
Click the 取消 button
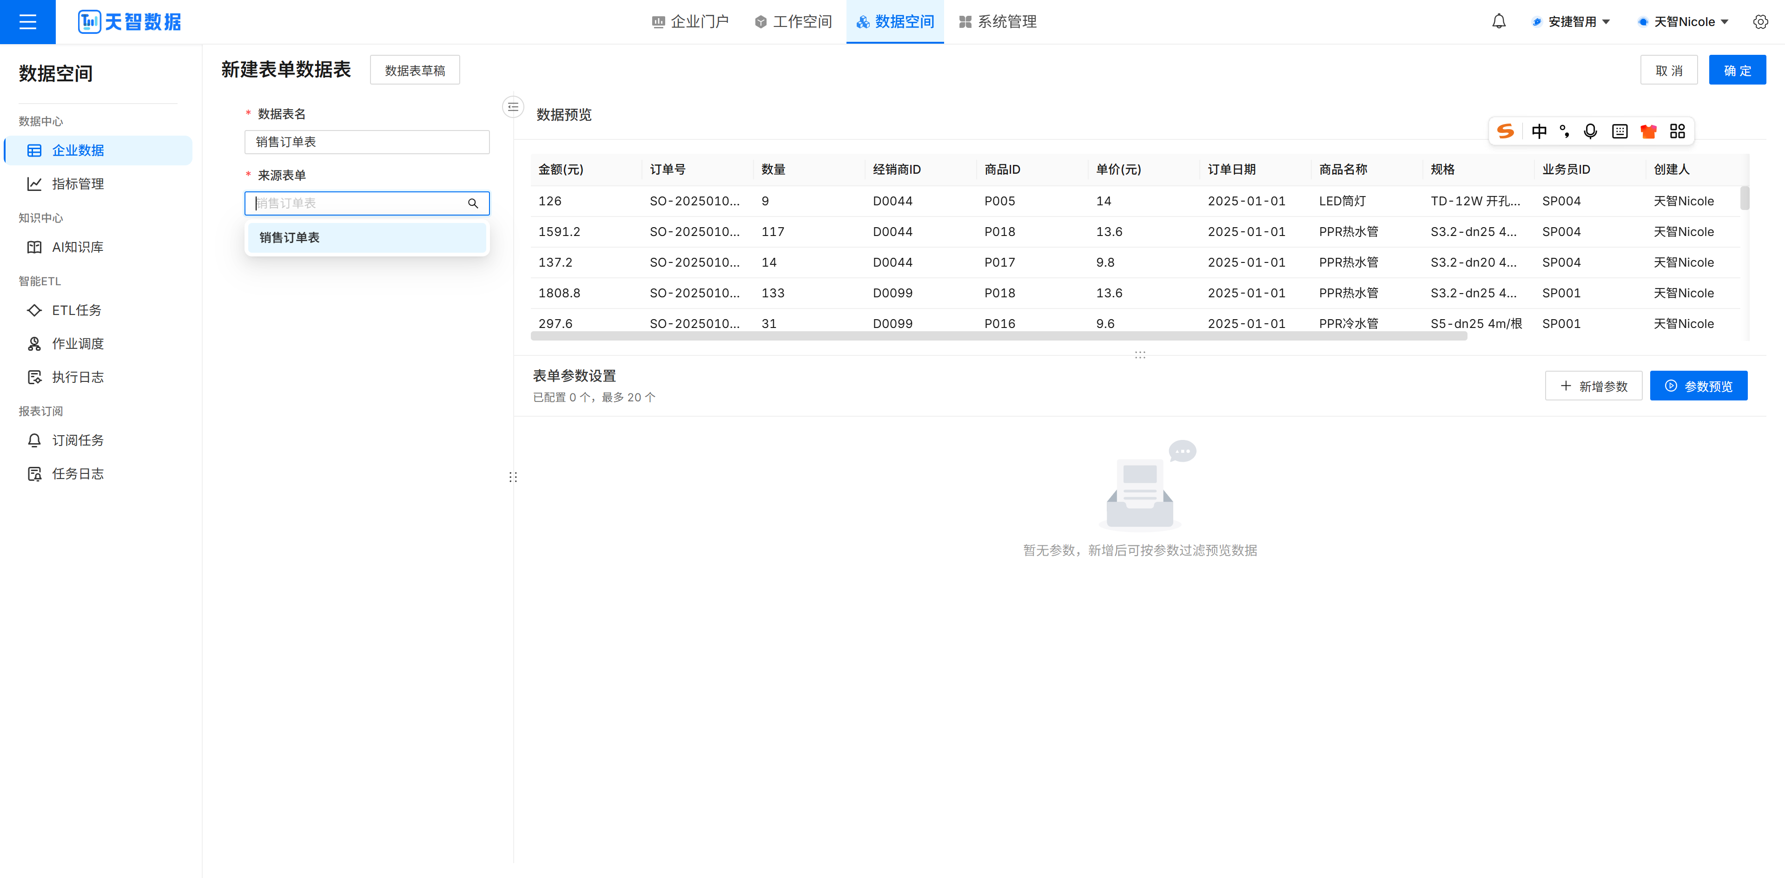tap(1669, 70)
